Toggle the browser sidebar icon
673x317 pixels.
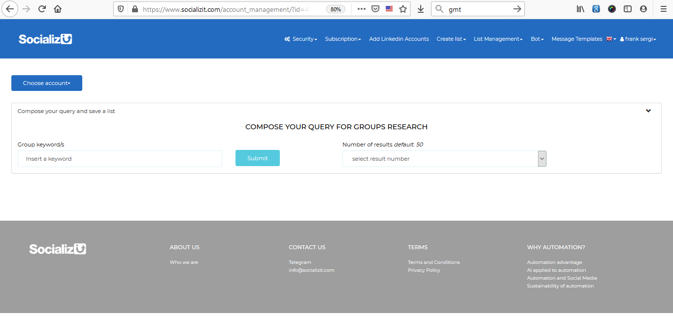pos(628,9)
